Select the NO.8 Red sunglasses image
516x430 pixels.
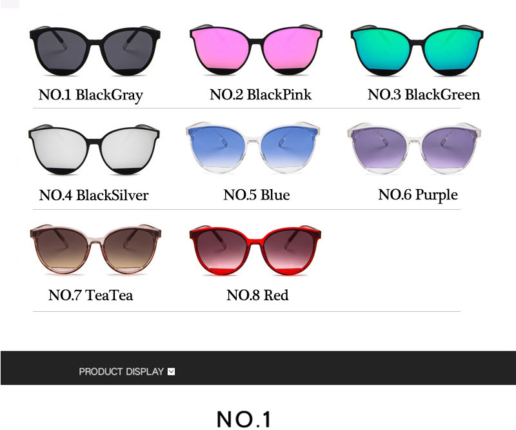pyautogui.click(x=255, y=250)
